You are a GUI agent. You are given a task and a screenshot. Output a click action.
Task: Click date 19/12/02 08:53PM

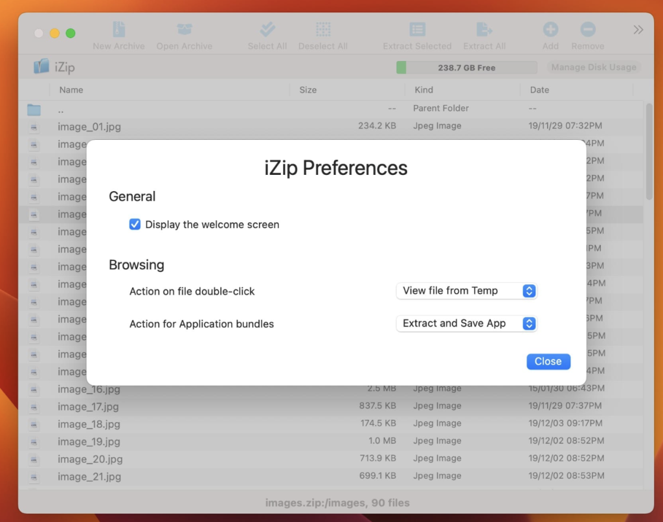click(566, 475)
